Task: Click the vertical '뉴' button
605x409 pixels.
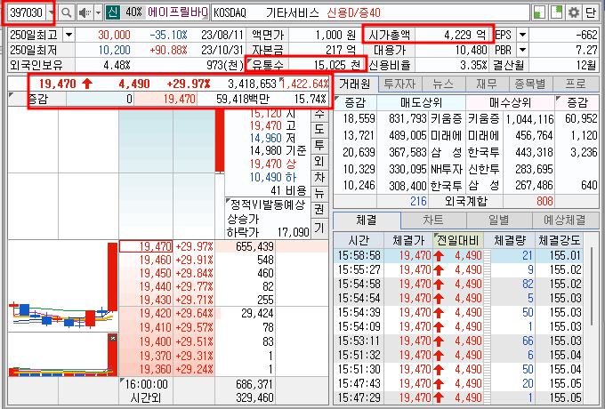Action: (x=319, y=194)
